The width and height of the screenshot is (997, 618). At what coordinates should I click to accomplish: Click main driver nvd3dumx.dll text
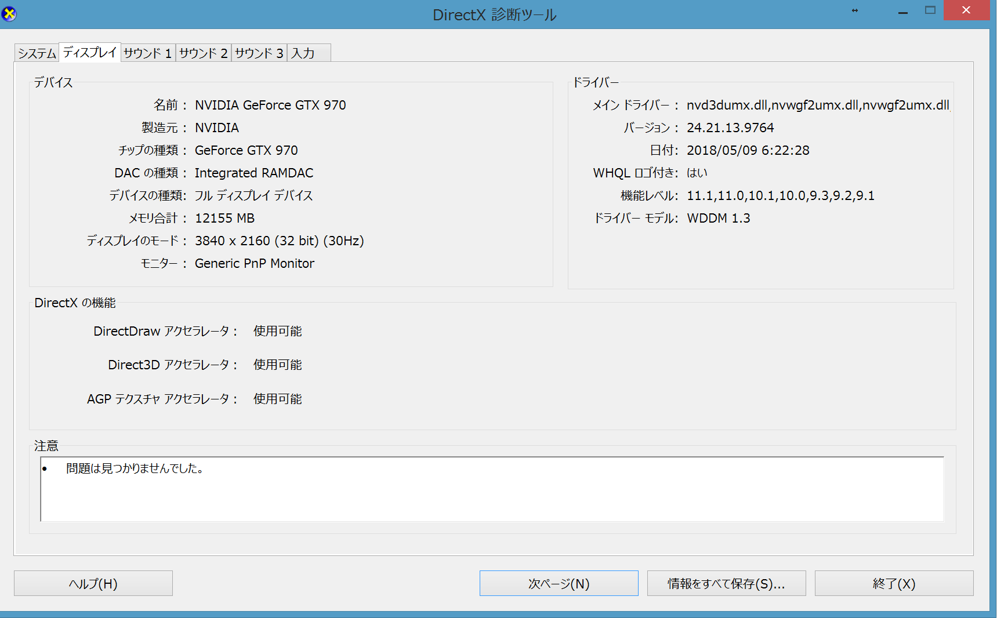818,105
